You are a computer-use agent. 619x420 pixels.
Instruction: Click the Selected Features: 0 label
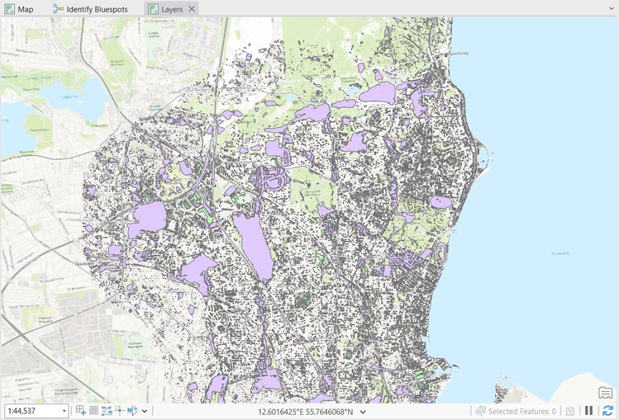(x=521, y=411)
